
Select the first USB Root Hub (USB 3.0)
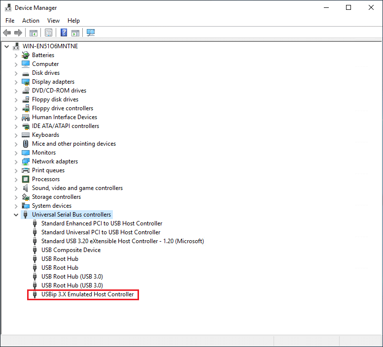[72, 277]
